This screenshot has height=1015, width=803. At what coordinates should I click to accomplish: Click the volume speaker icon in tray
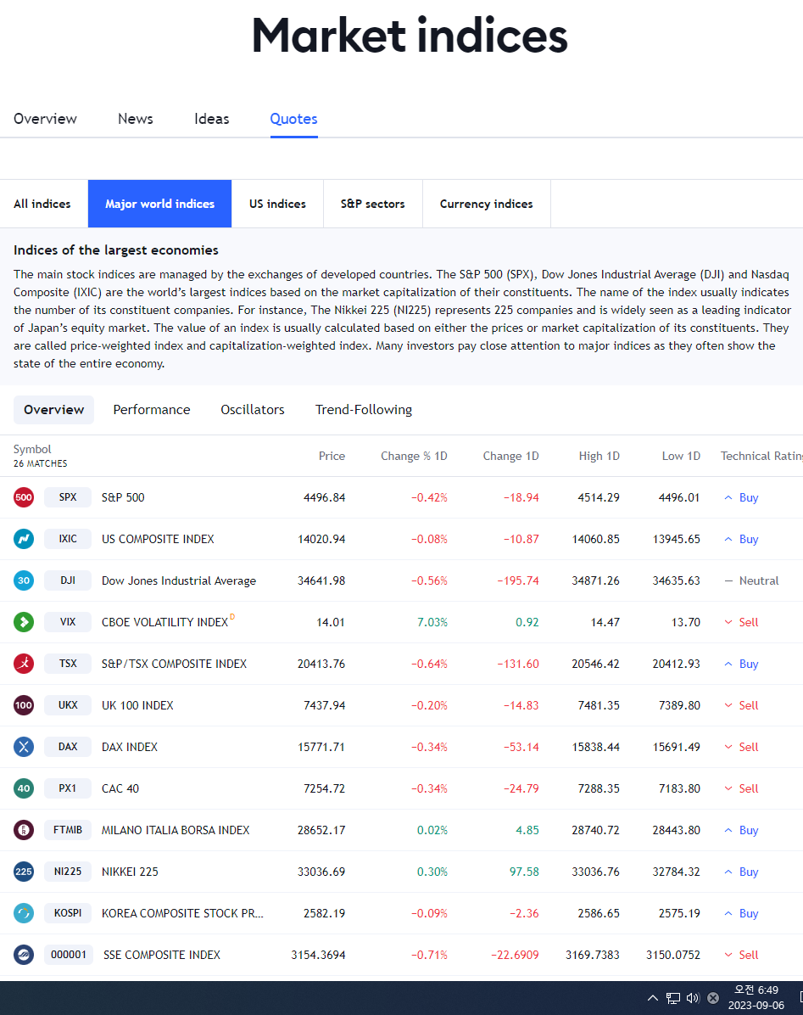click(693, 997)
